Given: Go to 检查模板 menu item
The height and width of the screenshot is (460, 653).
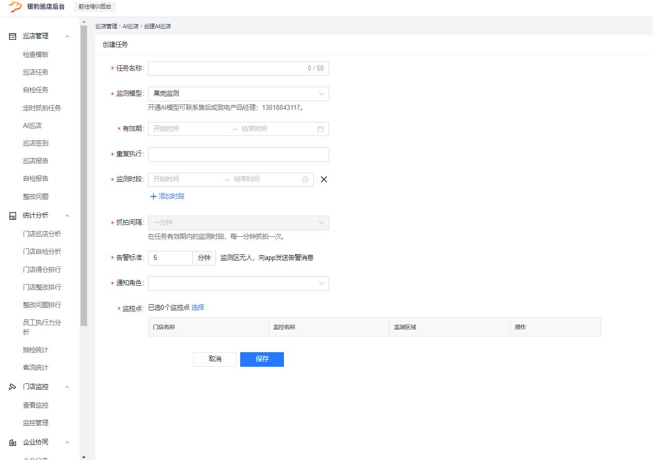Looking at the screenshot, I should click(36, 54).
